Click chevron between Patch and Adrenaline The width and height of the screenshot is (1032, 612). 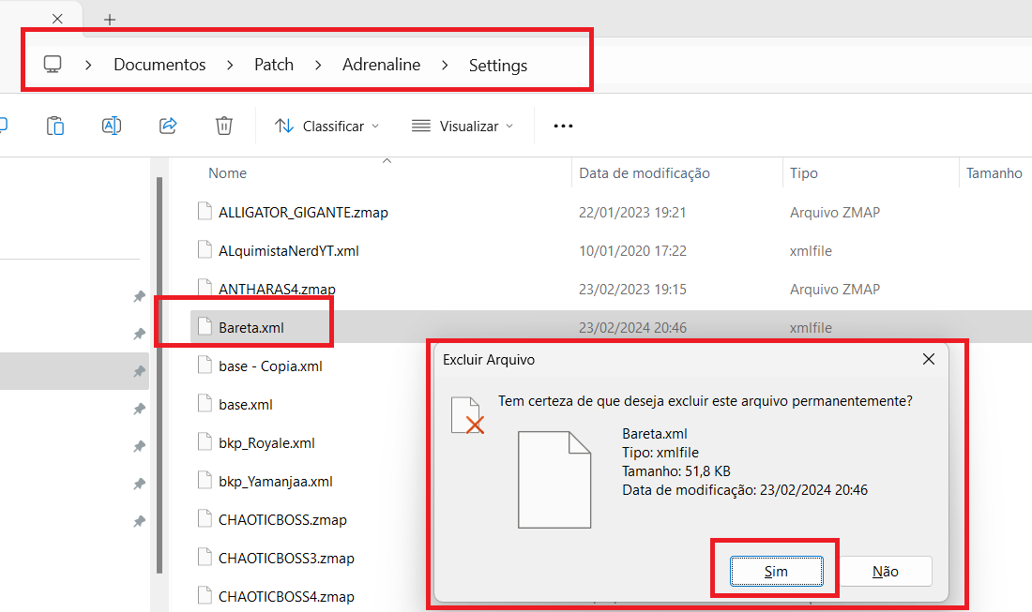(x=318, y=65)
